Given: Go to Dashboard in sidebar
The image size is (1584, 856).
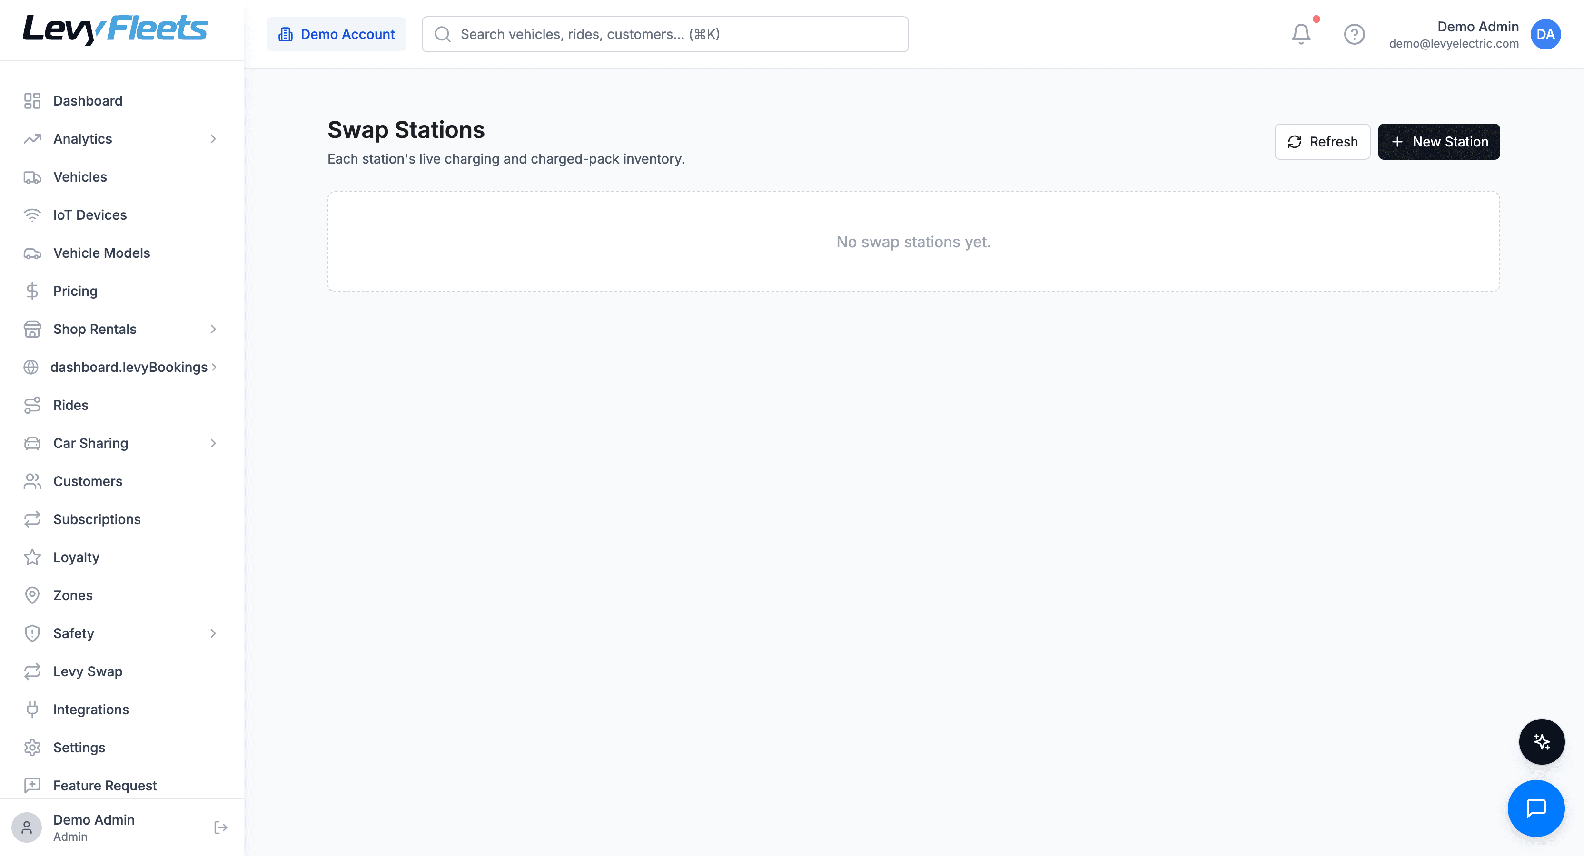Looking at the screenshot, I should click(x=121, y=101).
